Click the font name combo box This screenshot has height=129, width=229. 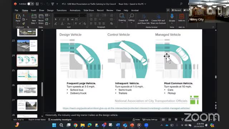[x=67, y=15]
